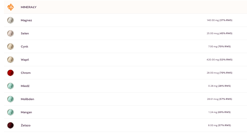Viewport: 247px width, 134px height.
Task: Click the Cynk powder icon
Action: (11, 47)
